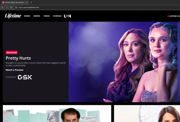Open the Pretty Hurts title link
The image size is (180, 122).
pyautogui.click(x=18, y=58)
